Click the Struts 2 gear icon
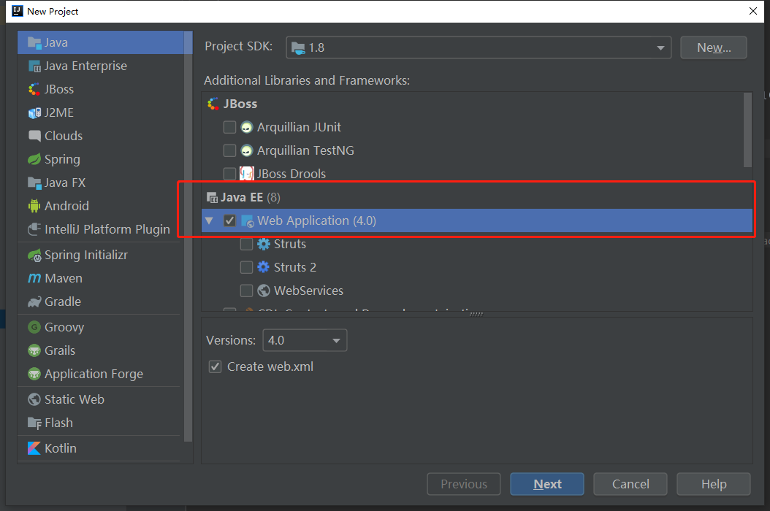The width and height of the screenshot is (770, 511). (x=264, y=267)
